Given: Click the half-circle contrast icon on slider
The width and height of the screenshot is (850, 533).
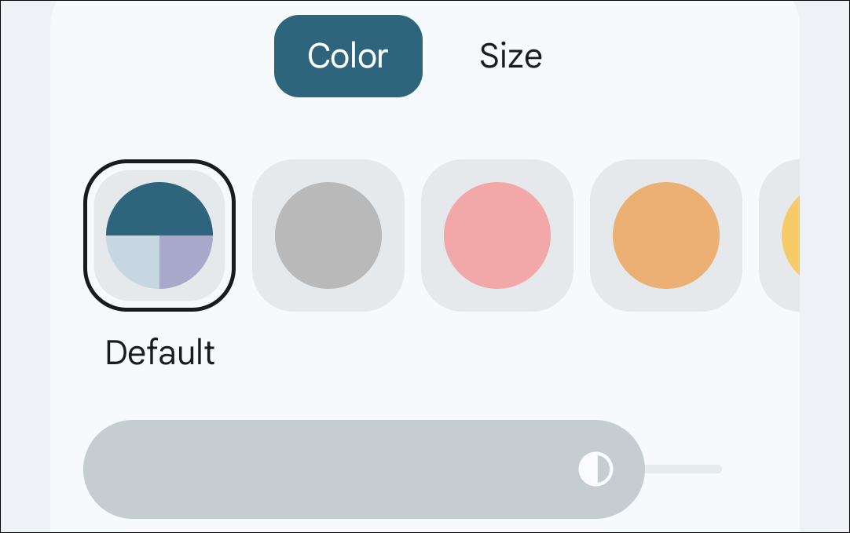Looking at the screenshot, I should point(596,469).
